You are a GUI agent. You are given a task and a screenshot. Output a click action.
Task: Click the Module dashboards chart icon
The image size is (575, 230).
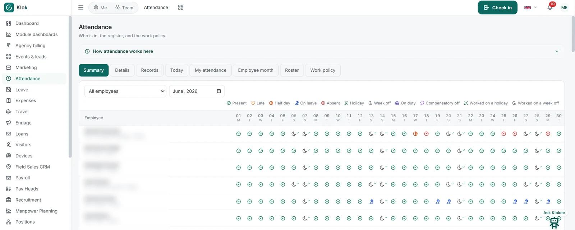[x=9, y=34]
